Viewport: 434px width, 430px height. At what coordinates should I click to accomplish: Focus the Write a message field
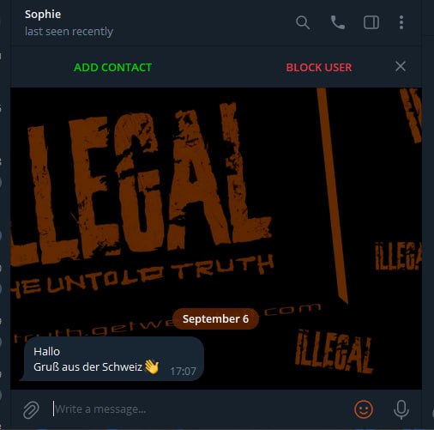click(x=200, y=409)
